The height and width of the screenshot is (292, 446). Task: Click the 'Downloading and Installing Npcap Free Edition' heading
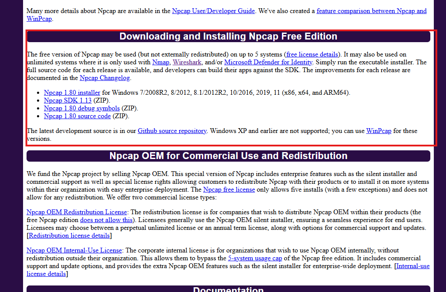(228, 36)
